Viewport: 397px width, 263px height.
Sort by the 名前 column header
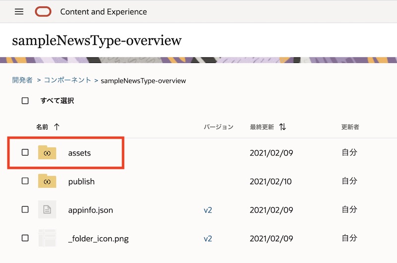tap(42, 127)
